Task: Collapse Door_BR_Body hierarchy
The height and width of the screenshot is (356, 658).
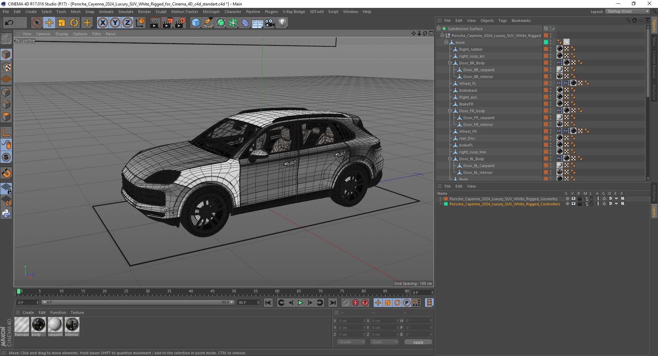Action: tap(450, 63)
